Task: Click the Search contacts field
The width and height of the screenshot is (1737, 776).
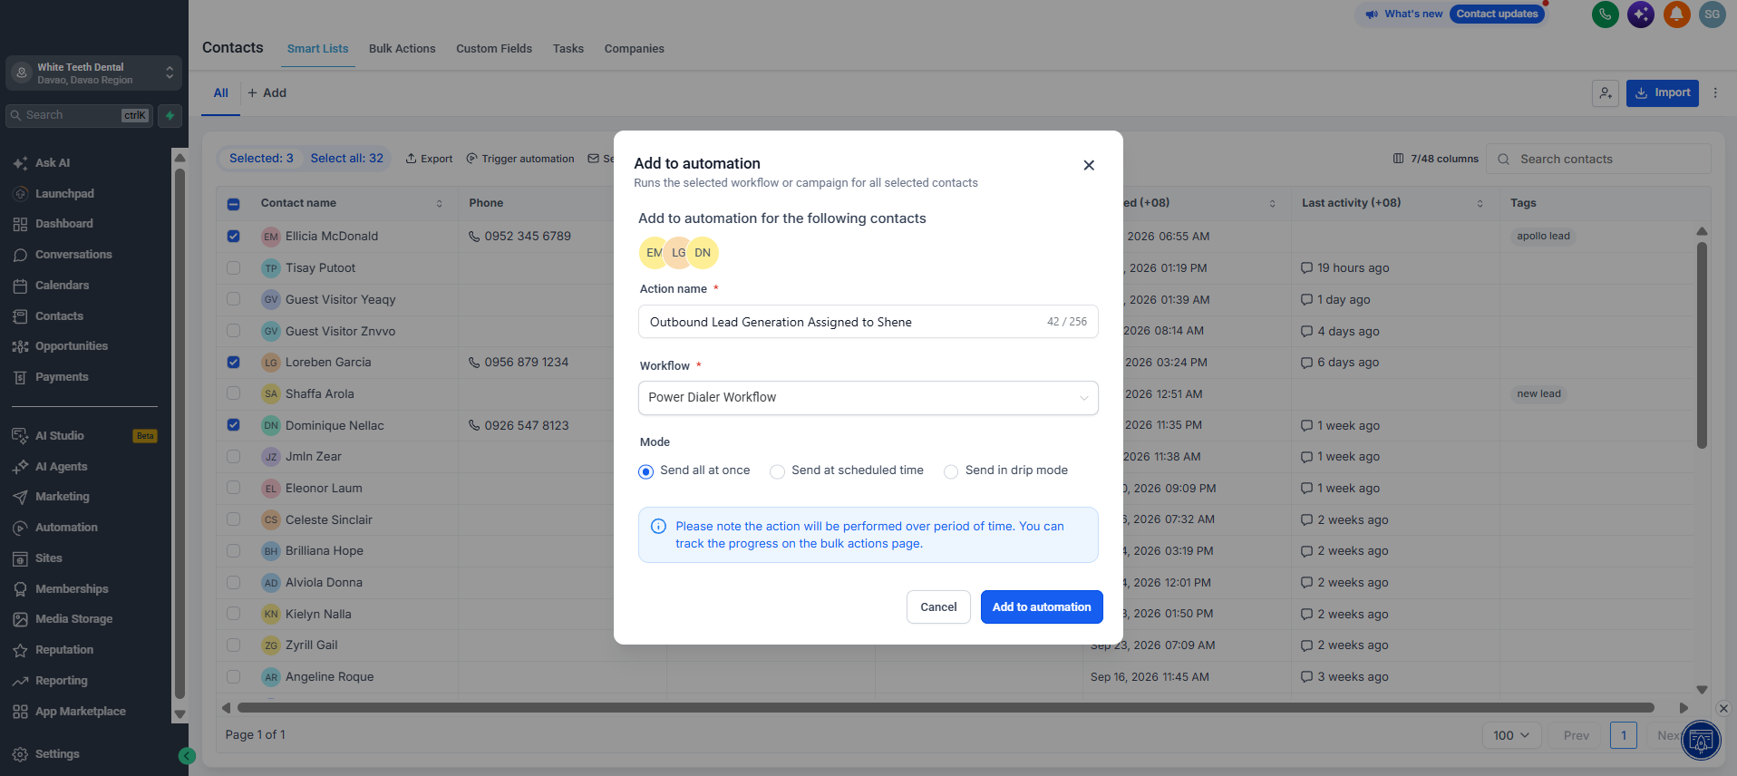Action: (x=1599, y=159)
